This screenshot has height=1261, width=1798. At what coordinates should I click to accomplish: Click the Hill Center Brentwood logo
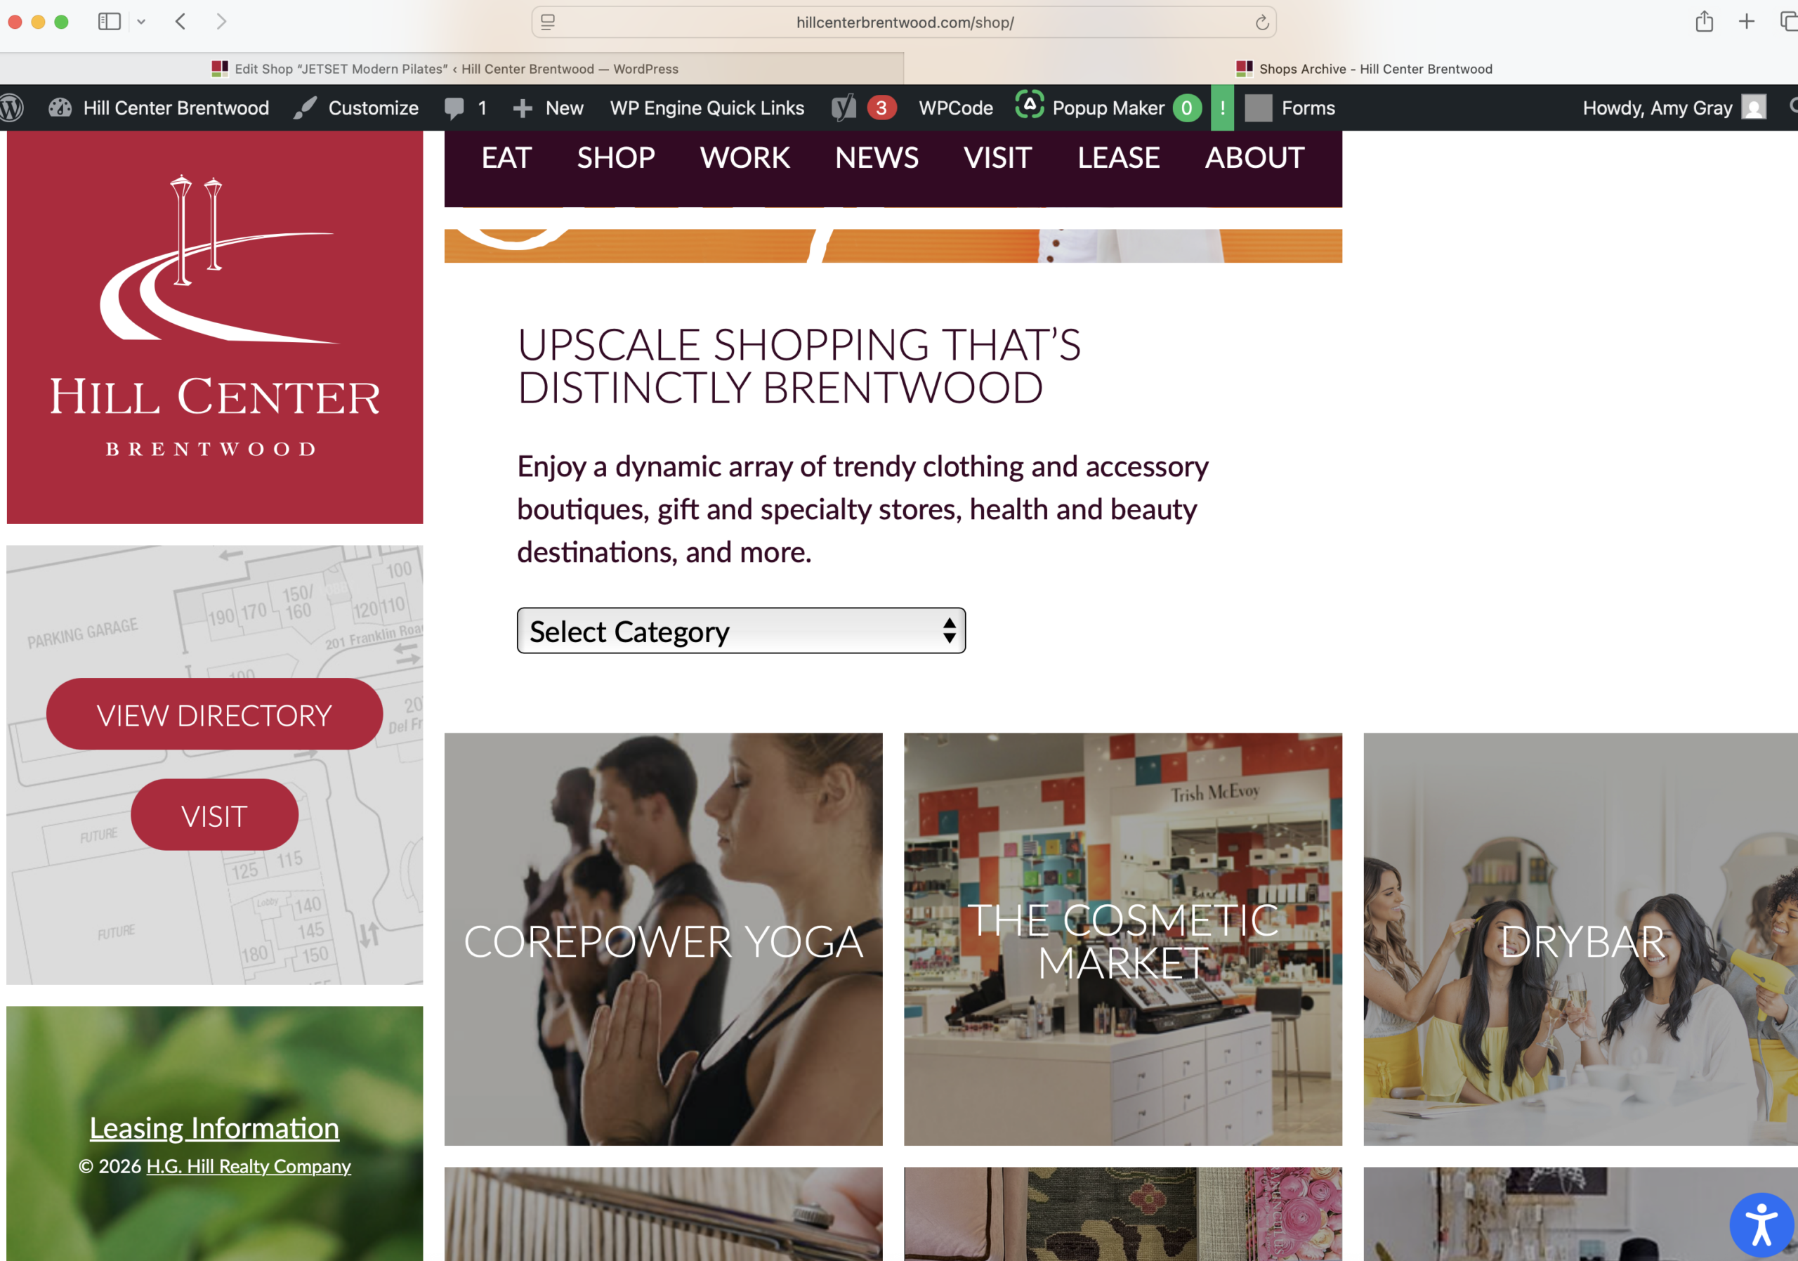click(x=215, y=327)
